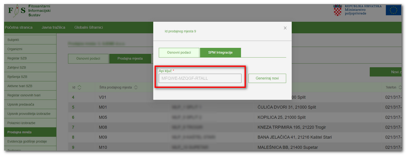Screen dimensions: 406x155
Task: Open row Id 8 link
Action: pos(73,137)
